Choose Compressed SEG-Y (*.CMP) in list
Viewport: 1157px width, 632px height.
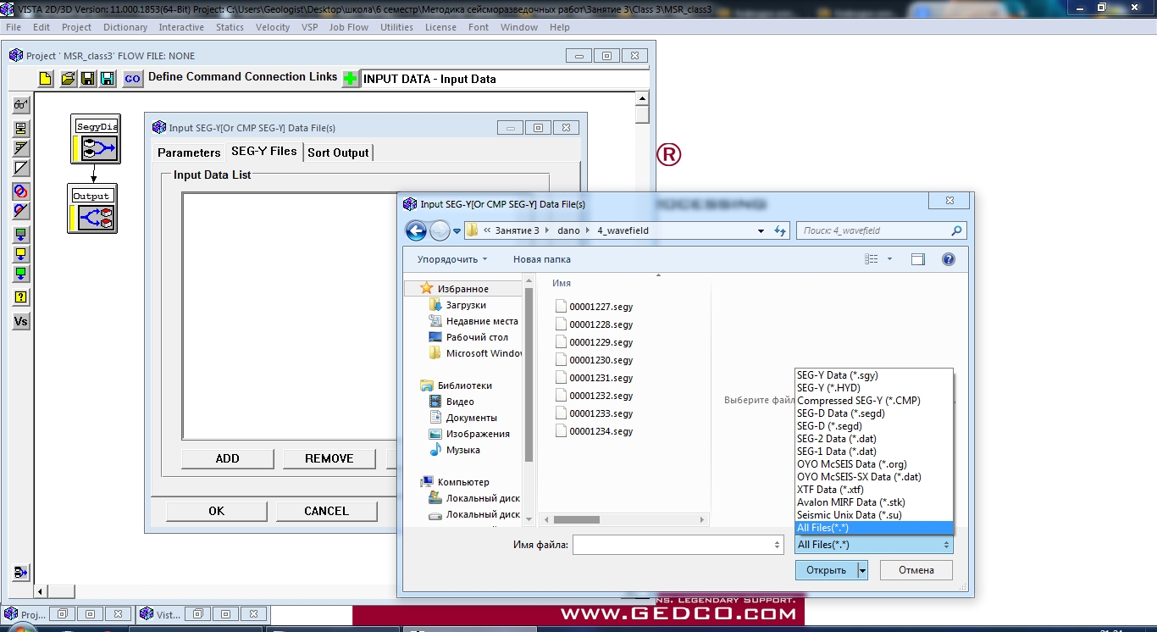(x=874, y=401)
